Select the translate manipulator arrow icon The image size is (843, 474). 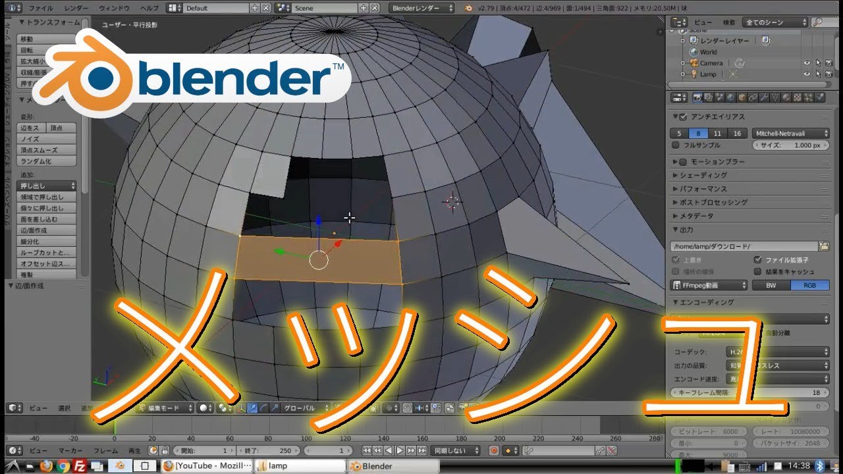252,408
